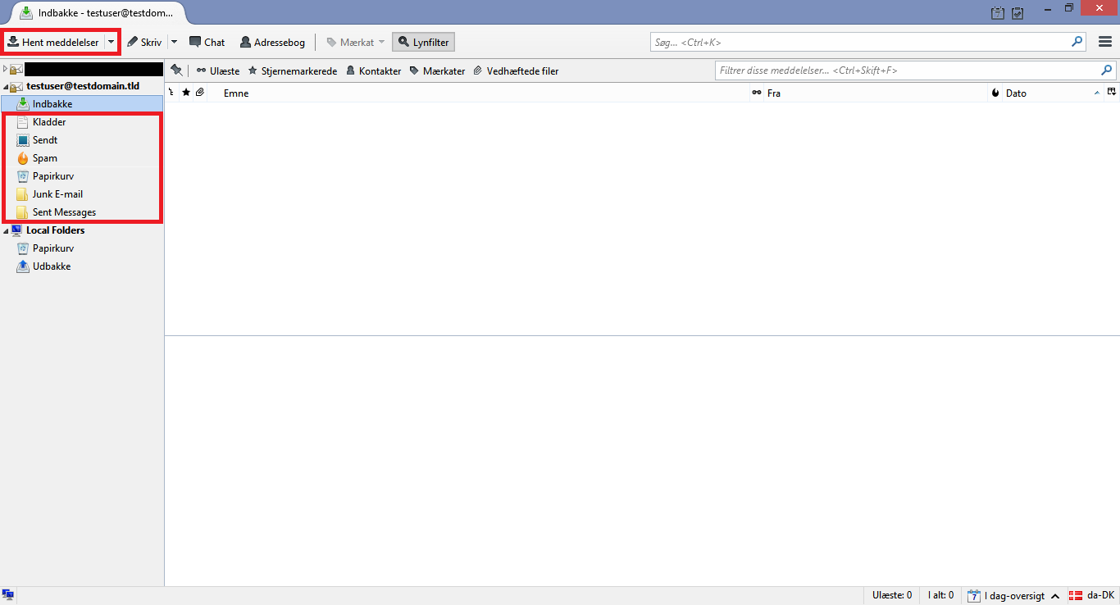
Task: Click the thread column header icon
Action: click(171, 93)
